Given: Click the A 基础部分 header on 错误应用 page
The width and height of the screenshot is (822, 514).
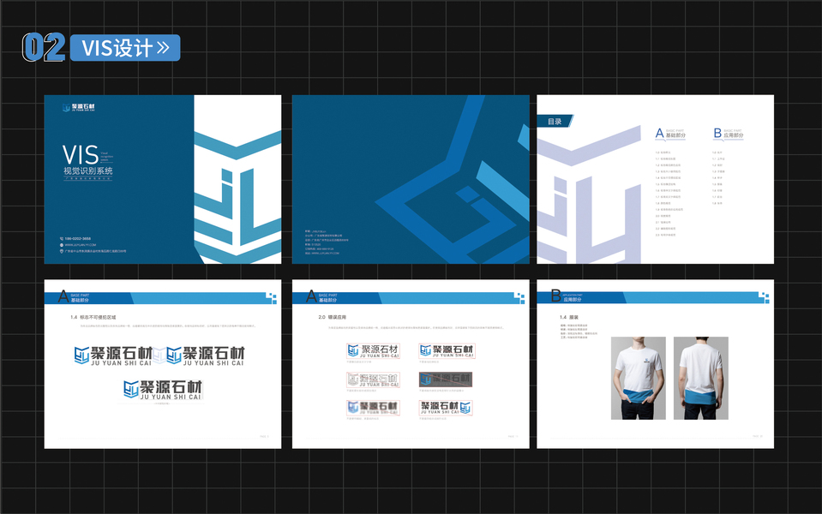Looking at the screenshot, I should [322, 297].
